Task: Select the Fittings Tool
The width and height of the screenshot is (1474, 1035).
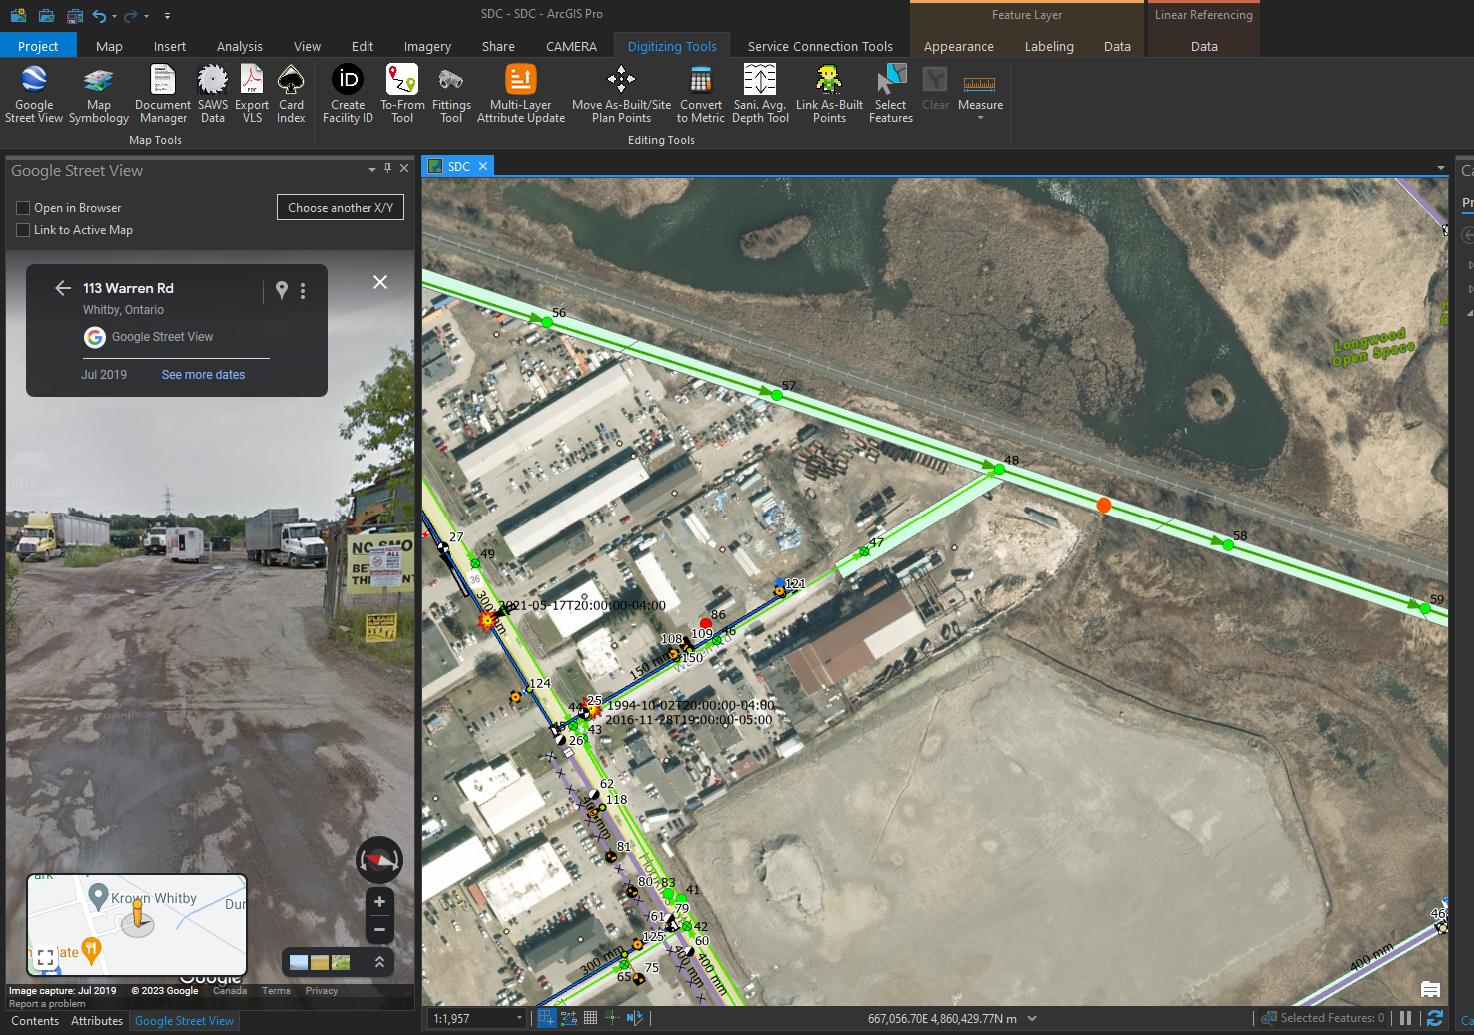Action: click(x=451, y=94)
